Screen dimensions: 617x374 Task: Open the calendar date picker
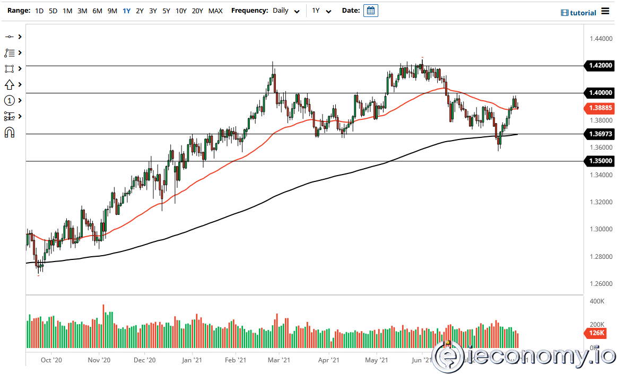pyautogui.click(x=370, y=10)
